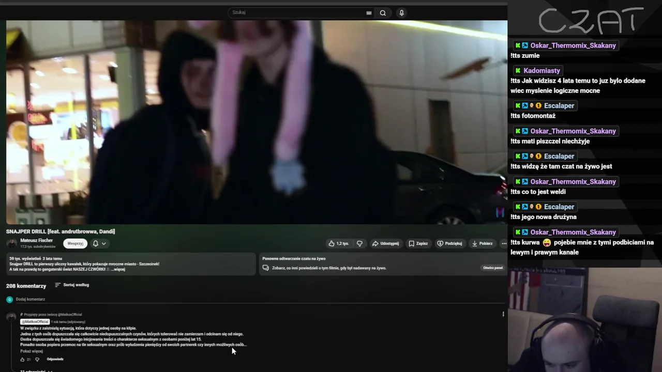This screenshot has width=662, height=372.
Task: Click the 208 komentarzy count
Action: pos(26,286)
